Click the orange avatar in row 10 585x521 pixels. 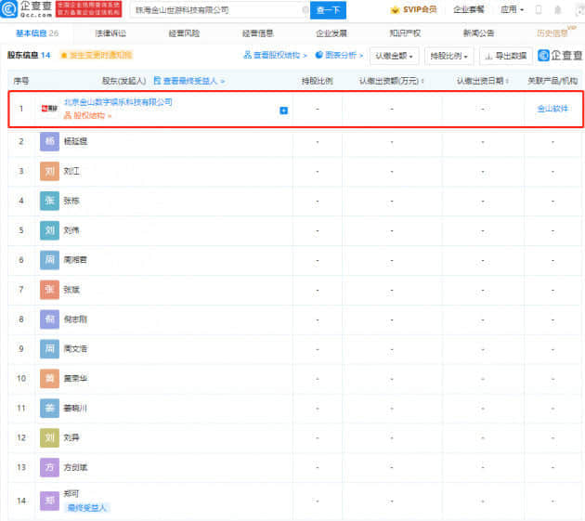click(49, 378)
